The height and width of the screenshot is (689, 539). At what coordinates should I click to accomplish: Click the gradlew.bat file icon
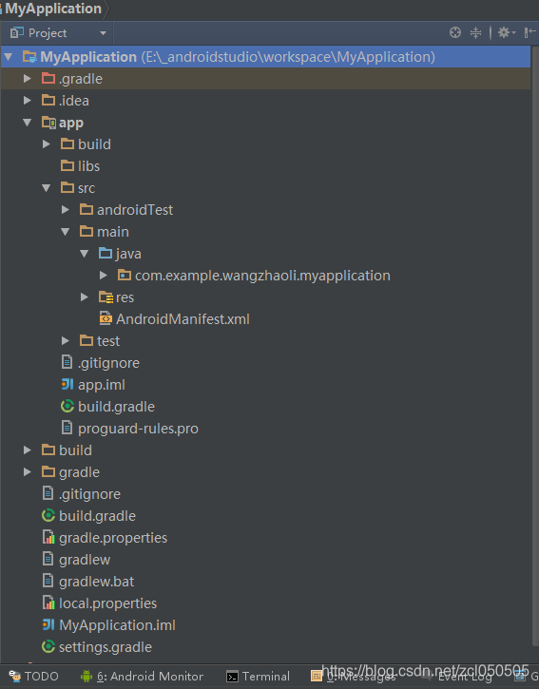[48, 581]
